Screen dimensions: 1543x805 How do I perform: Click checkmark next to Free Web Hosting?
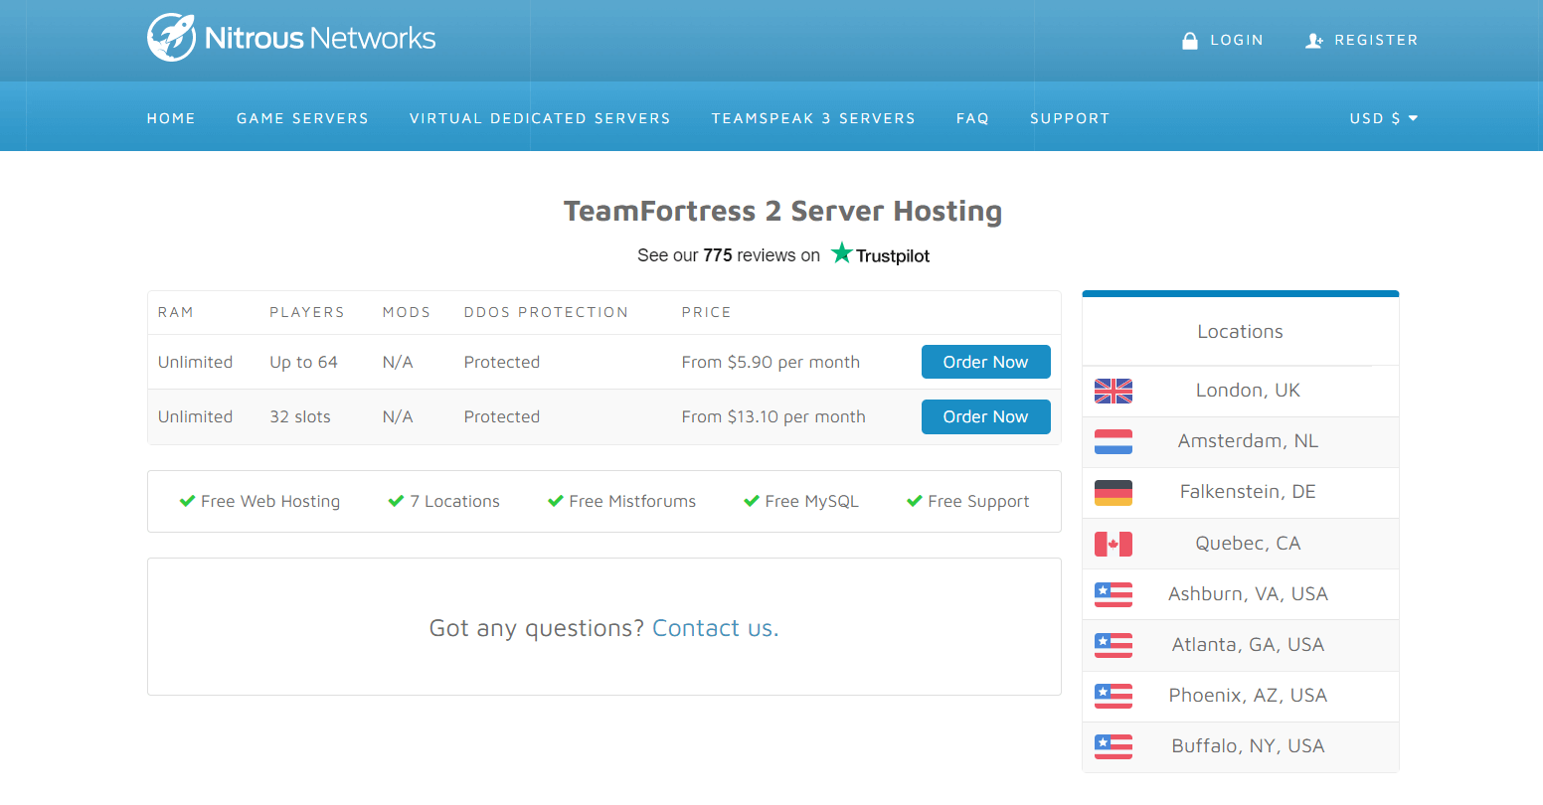(187, 501)
